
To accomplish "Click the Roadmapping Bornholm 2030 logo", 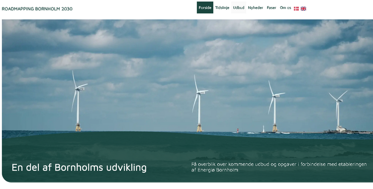I will click(37, 9).
